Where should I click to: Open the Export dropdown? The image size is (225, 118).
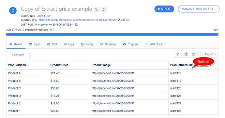[210, 54]
